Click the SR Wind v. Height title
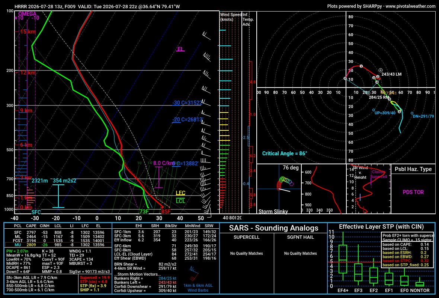 [360, 172]
